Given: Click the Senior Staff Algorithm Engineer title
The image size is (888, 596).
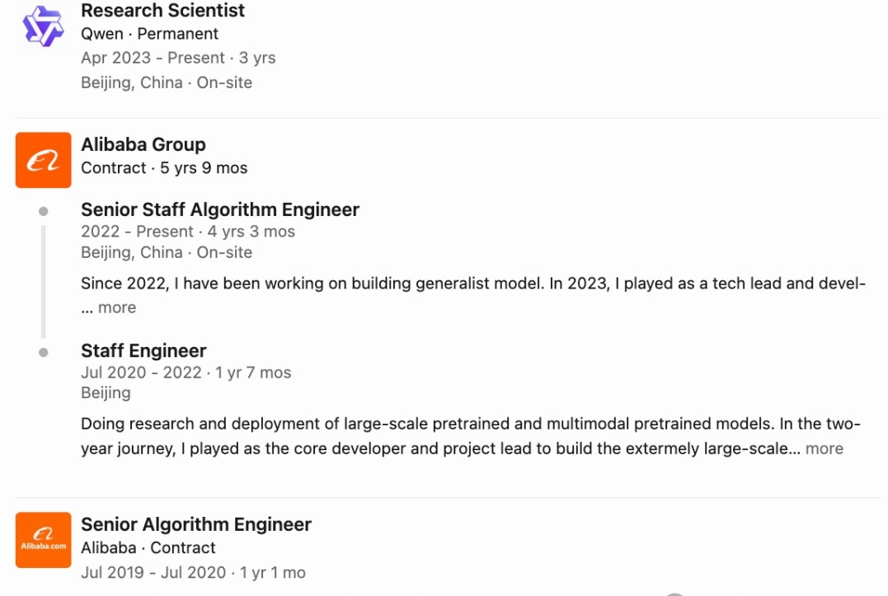Looking at the screenshot, I should coord(220,209).
